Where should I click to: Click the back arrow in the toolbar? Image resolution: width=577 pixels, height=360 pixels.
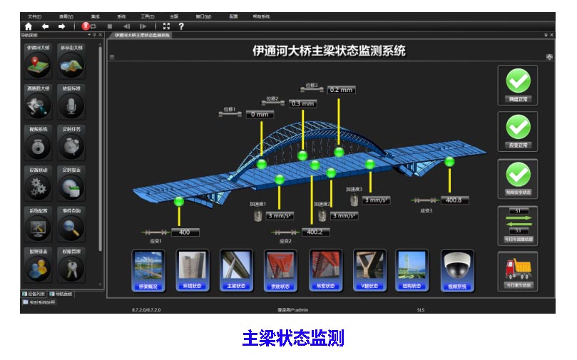tap(45, 26)
